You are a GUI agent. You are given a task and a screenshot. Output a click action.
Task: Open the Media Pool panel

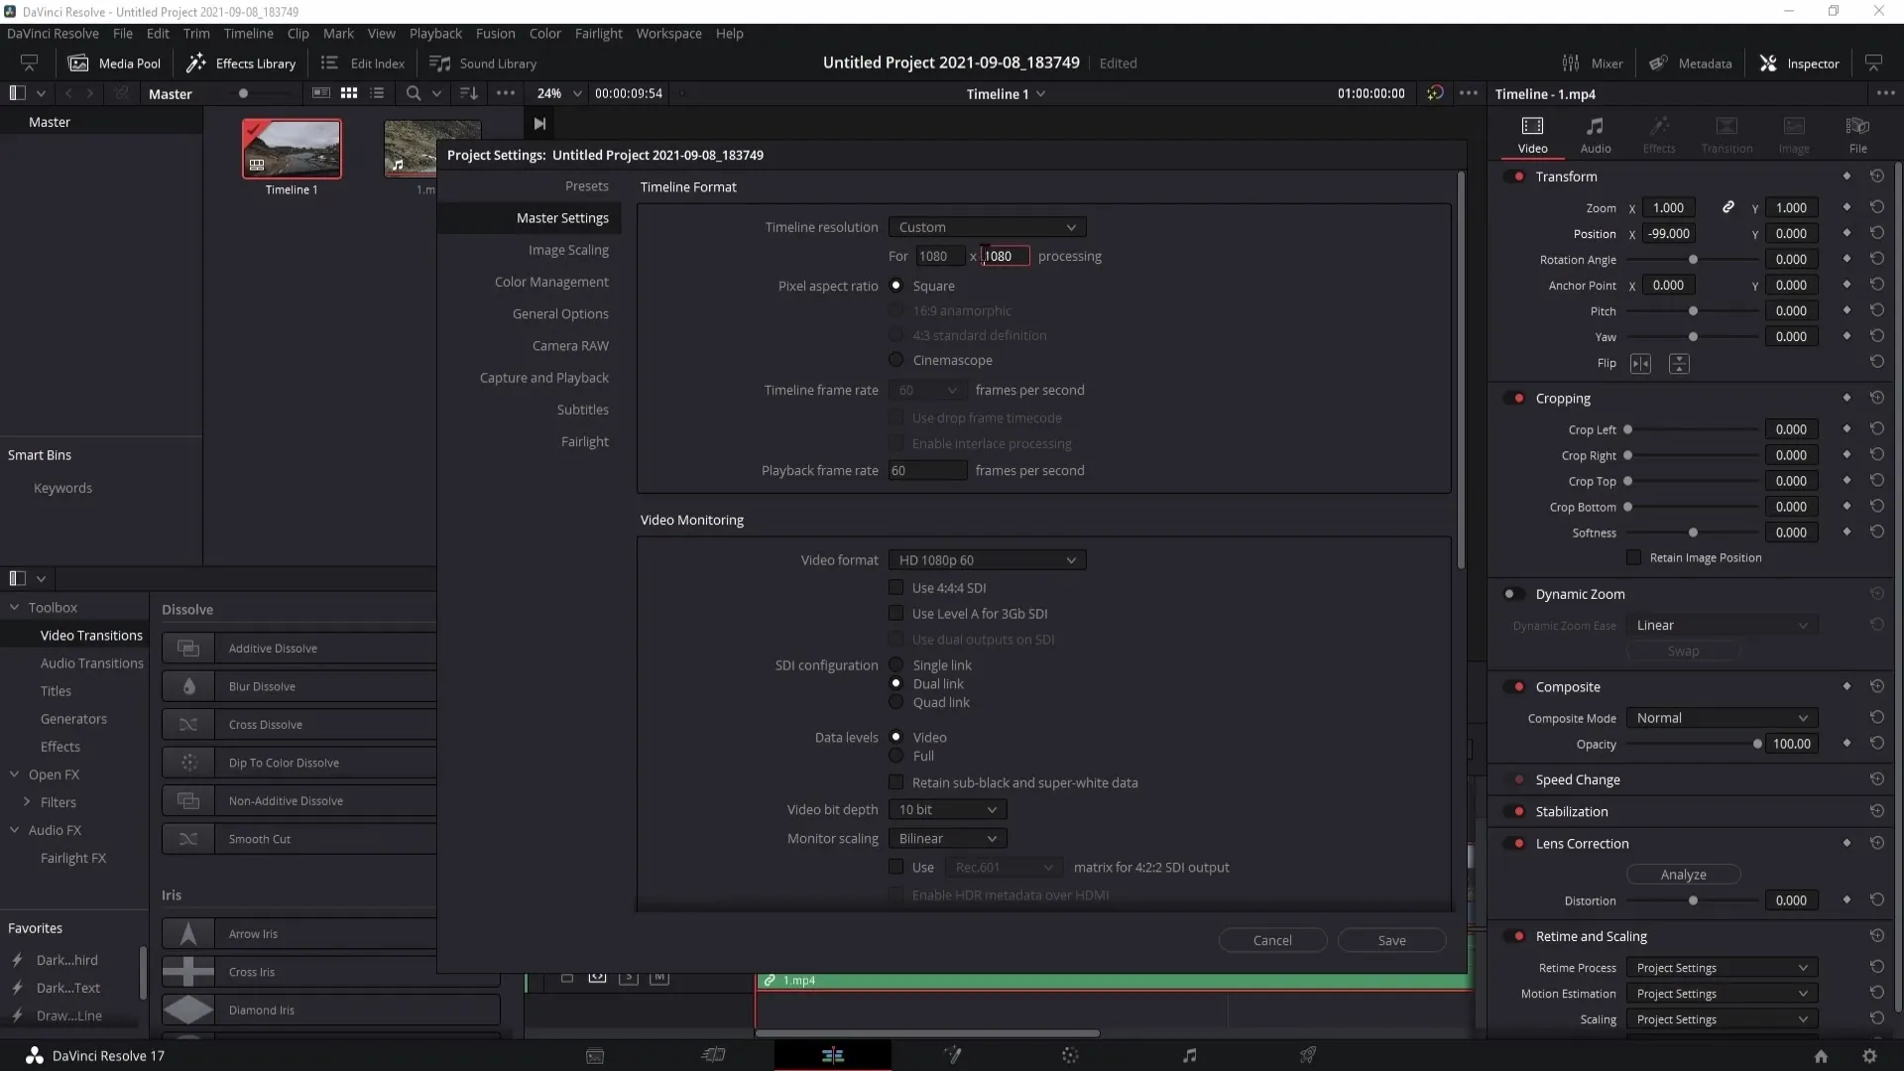tap(114, 63)
